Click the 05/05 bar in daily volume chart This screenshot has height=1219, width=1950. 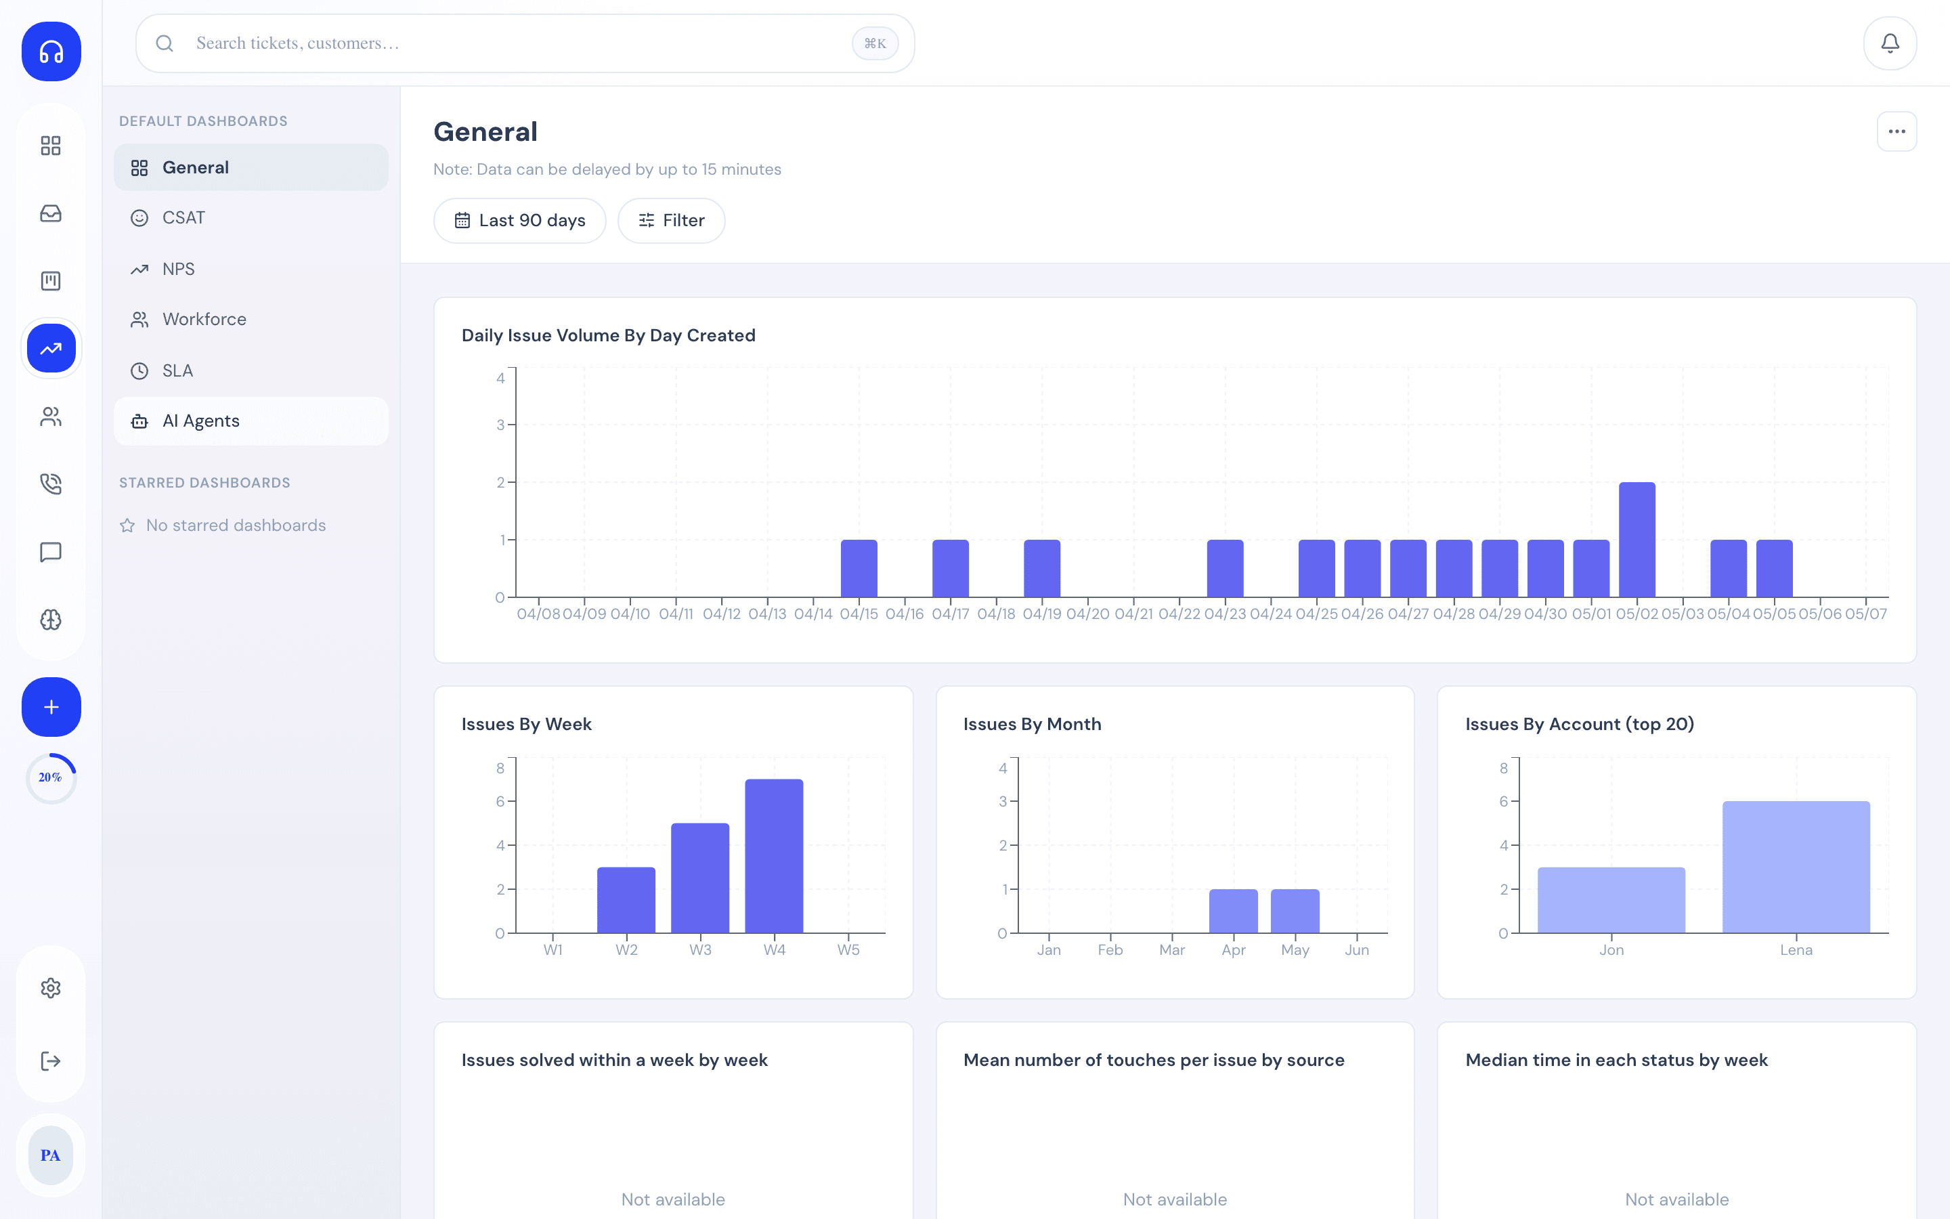point(1773,568)
